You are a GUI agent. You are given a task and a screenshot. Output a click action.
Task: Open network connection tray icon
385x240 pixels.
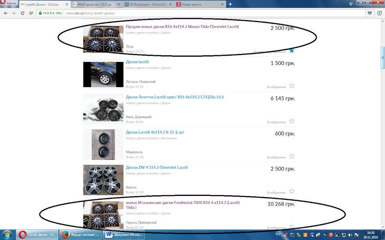click(x=344, y=235)
